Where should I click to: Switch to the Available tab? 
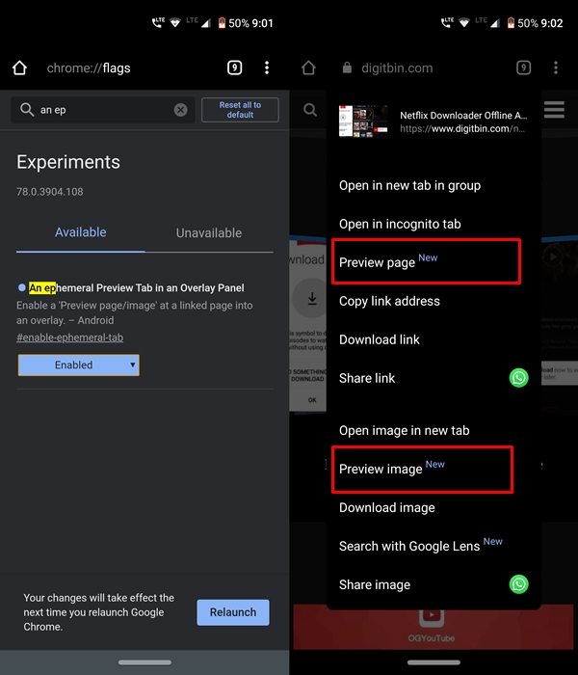pyautogui.click(x=81, y=232)
